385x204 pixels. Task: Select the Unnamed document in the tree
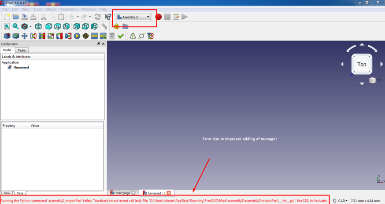[21, 67]
